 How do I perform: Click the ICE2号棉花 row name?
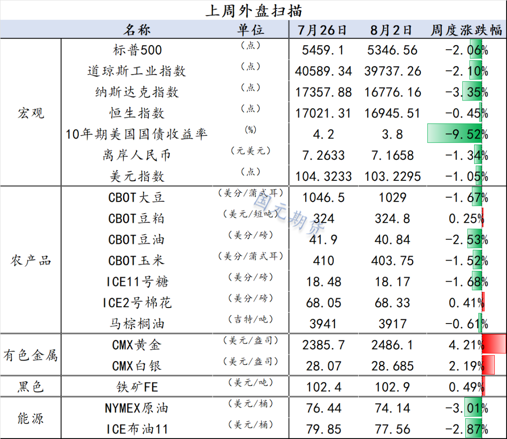point(138,303)
